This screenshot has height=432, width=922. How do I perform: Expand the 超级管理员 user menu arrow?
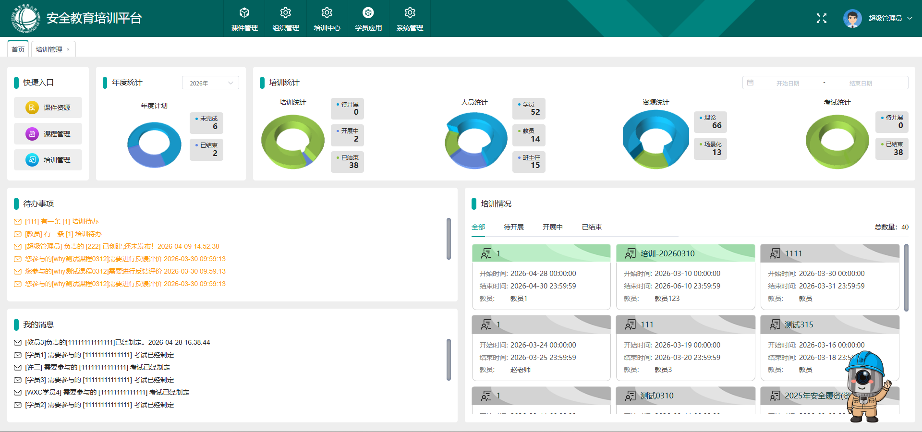[910, 18]
